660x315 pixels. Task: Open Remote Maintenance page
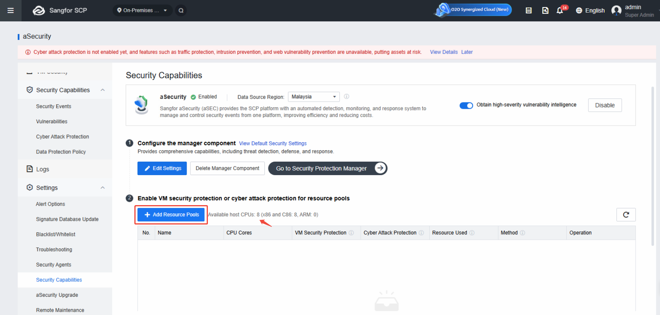tap(60, 310)
